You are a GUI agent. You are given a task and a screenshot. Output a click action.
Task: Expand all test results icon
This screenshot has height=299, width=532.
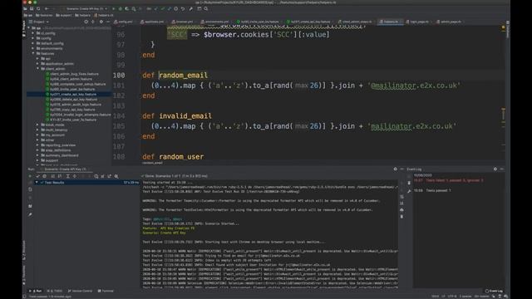[68, 176]
